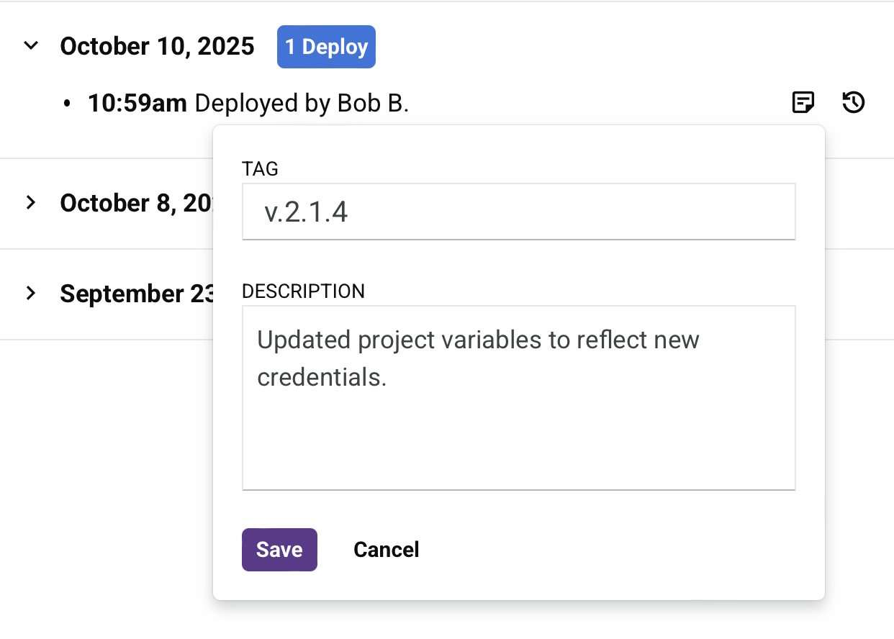Expand the October 8 deploy section
Viewport: 894px width, 639px height.
(30, 203)
